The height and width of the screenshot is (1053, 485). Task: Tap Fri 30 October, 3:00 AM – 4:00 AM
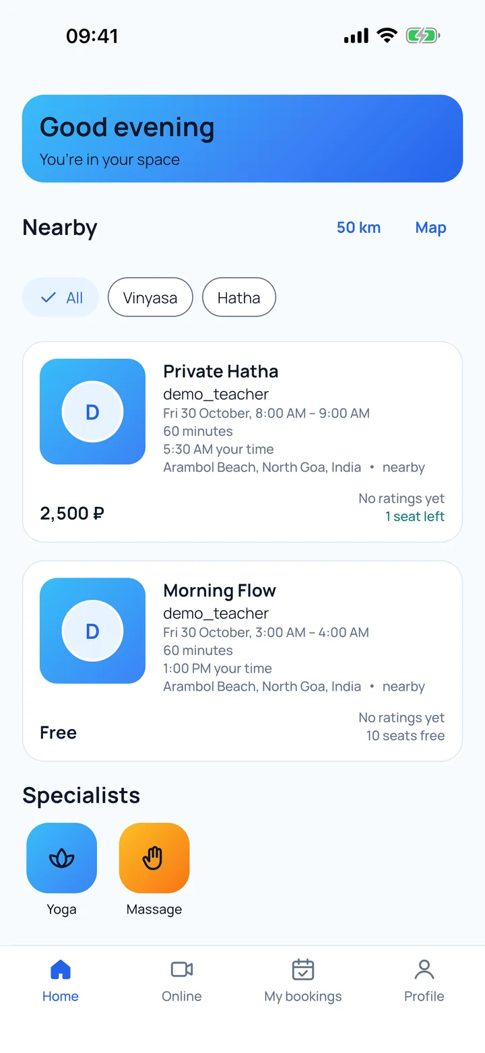(266, 633)
